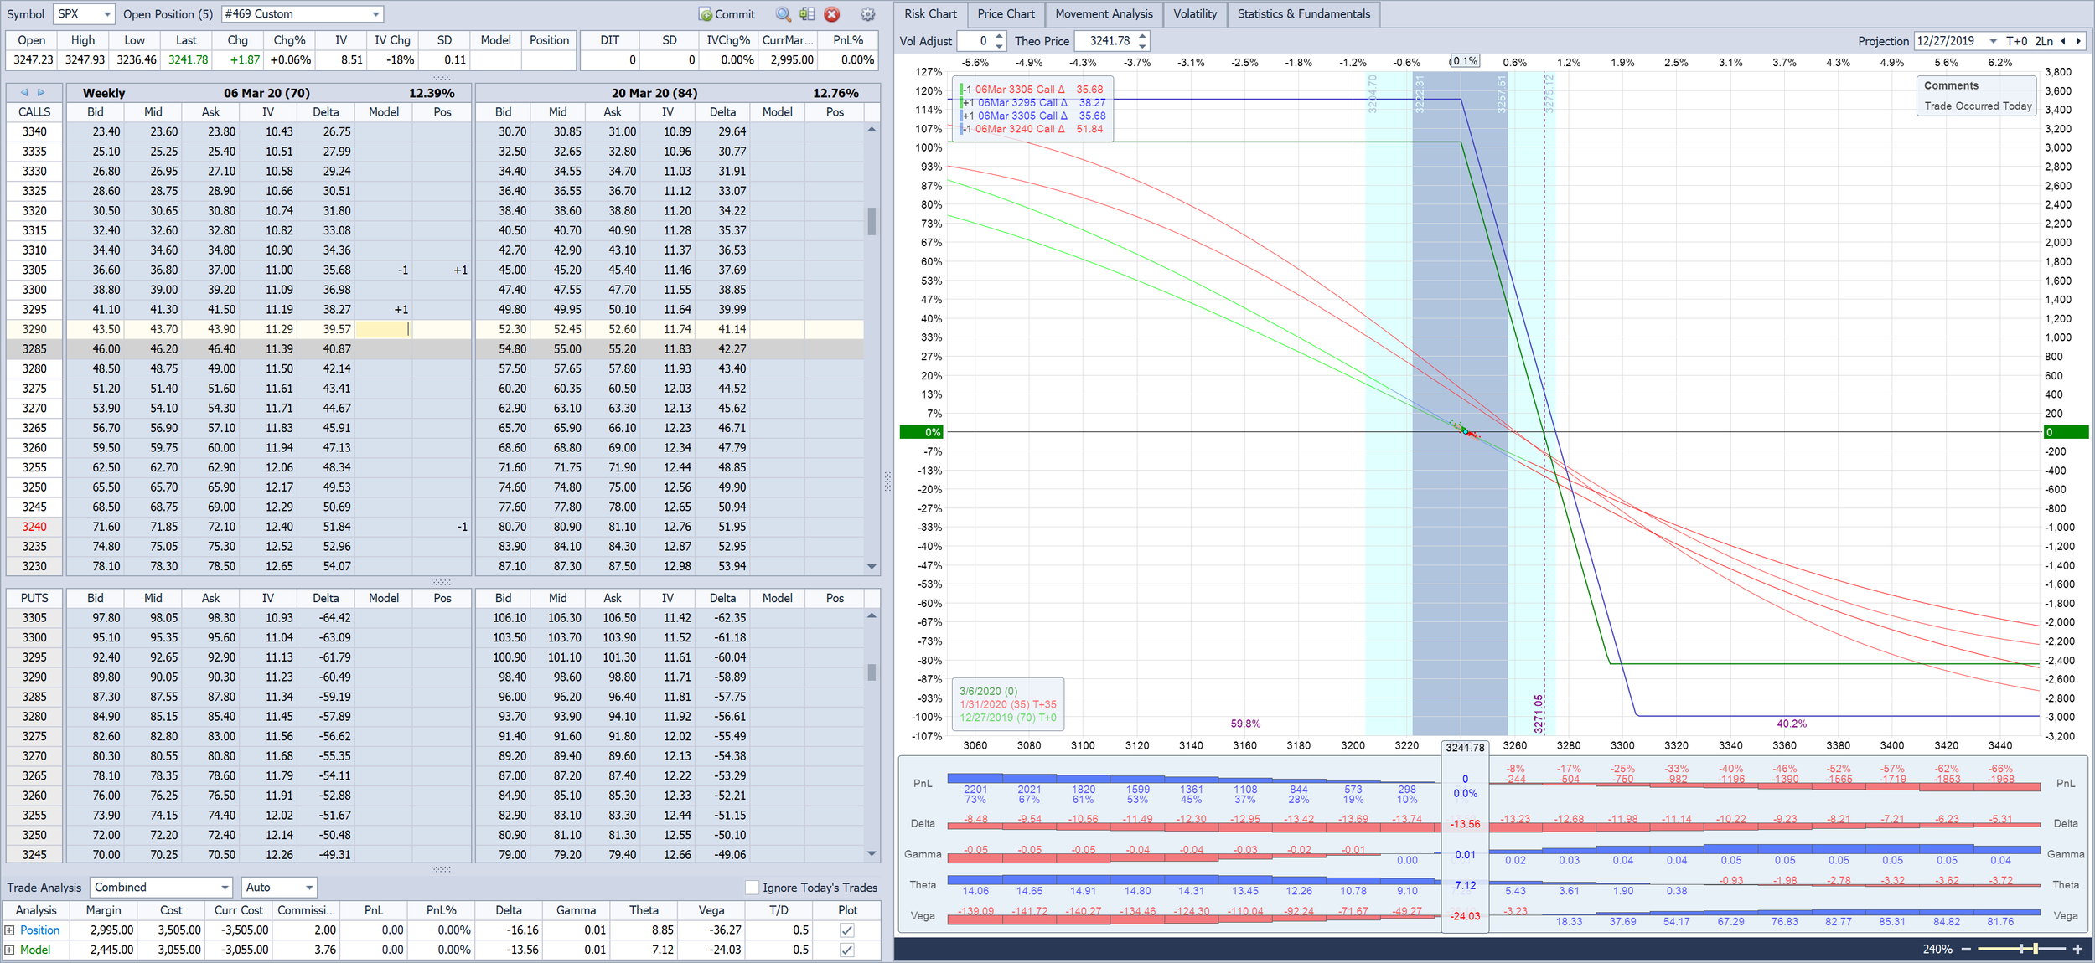Open the Statistics & Fundamentals tab

coord(1304,14)
